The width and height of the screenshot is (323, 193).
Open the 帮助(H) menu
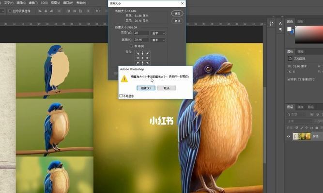point(81,3)
